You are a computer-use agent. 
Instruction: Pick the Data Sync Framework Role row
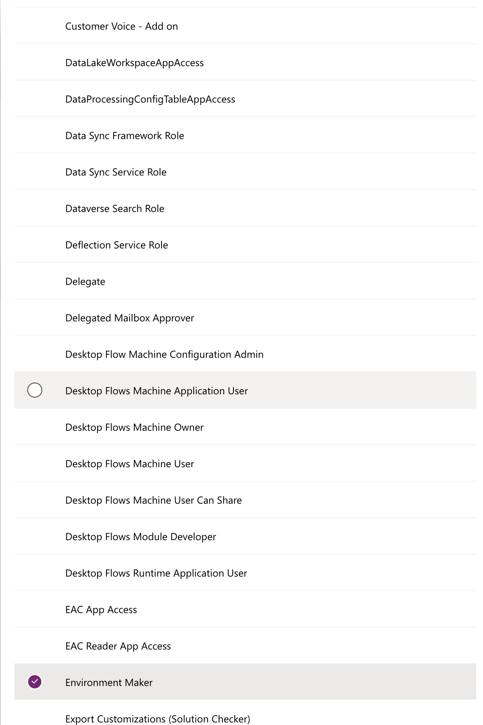(125, 136)
